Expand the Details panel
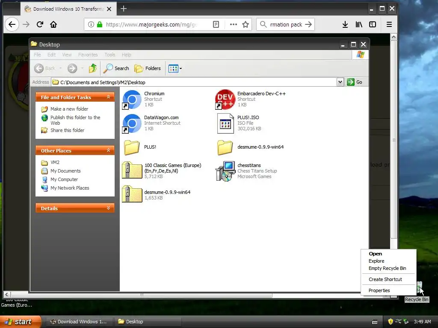438x328 pixels. [108, 208]
